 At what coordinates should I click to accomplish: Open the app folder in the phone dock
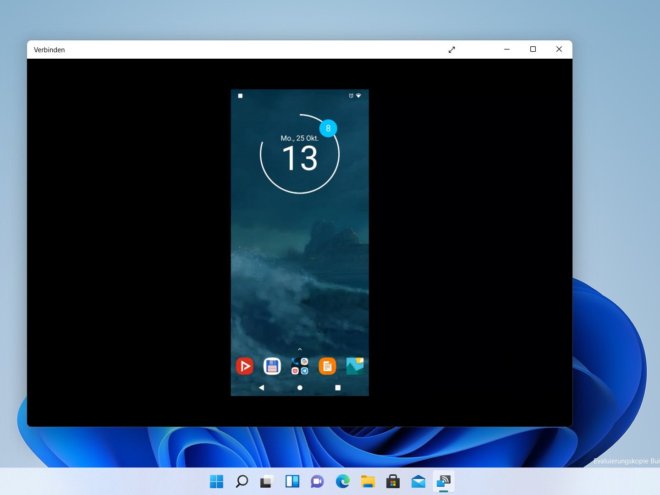300,366
